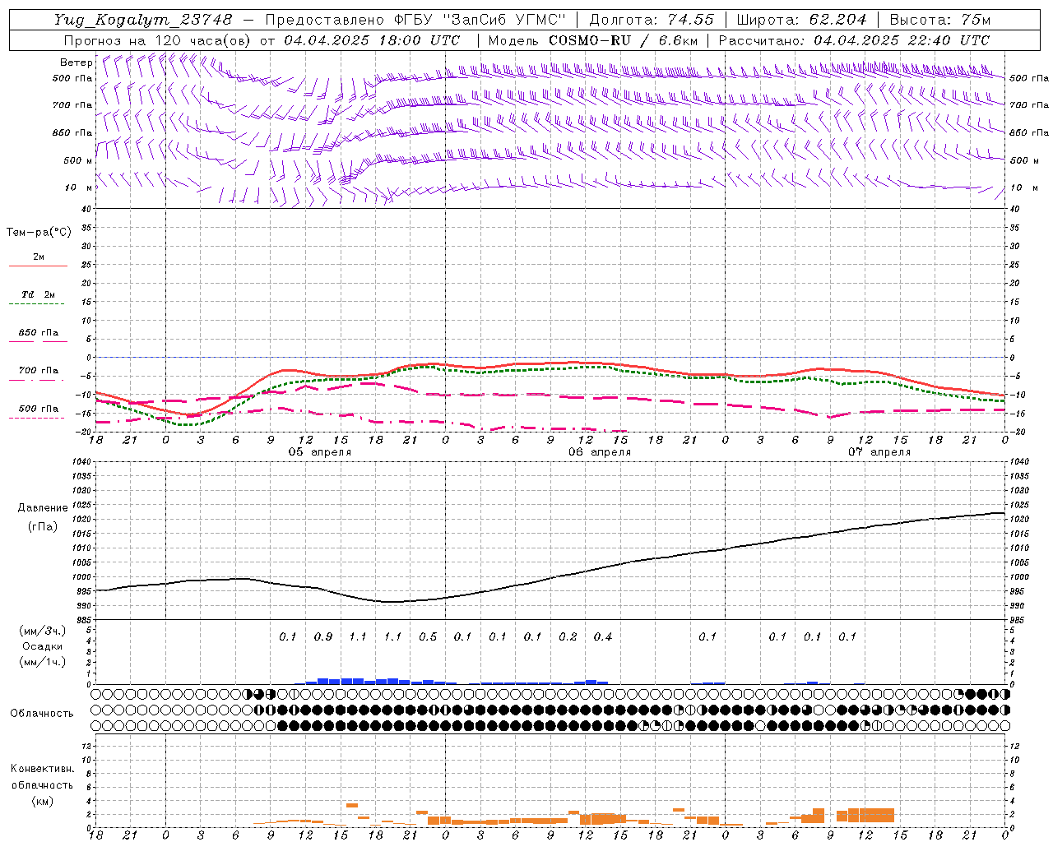Click the Давление panel label
The height and width of the screenshot is (842, 1053).
click(x=42, y=508)
